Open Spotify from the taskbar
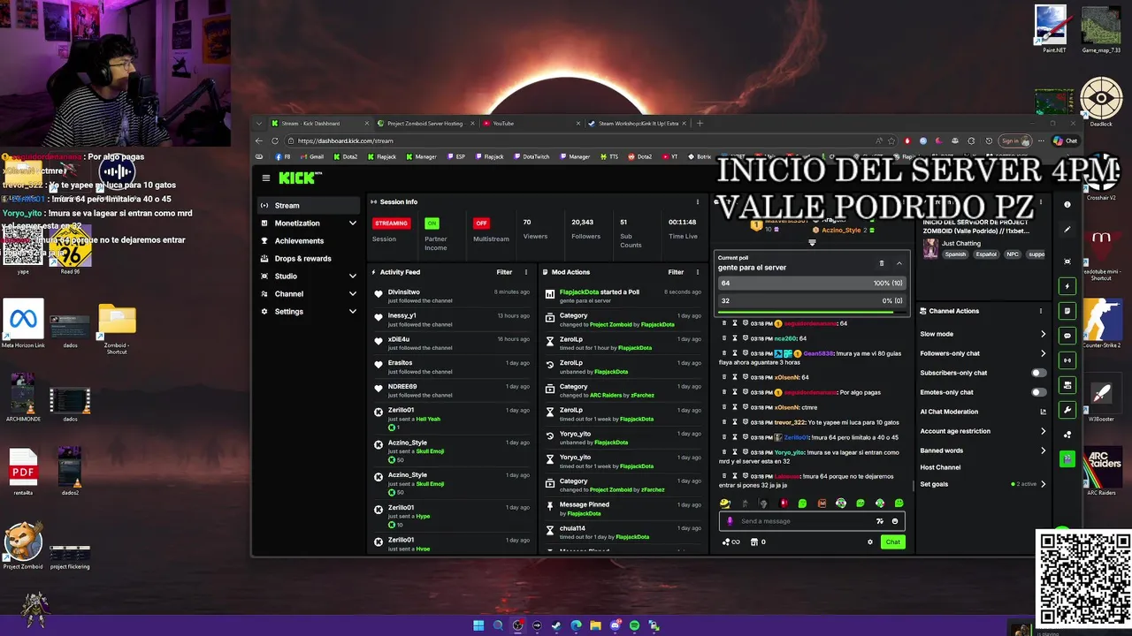 coord(634,625)
